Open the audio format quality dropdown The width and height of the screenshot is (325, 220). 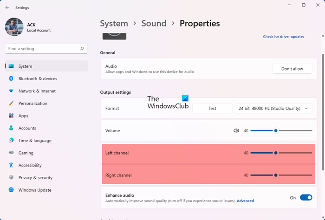pos(273,109)
